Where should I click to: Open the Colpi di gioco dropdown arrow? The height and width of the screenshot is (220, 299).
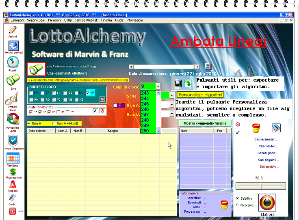pos(158,86)
